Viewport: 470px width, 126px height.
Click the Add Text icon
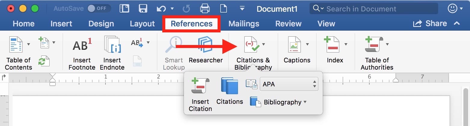click(x=44, y=43)
